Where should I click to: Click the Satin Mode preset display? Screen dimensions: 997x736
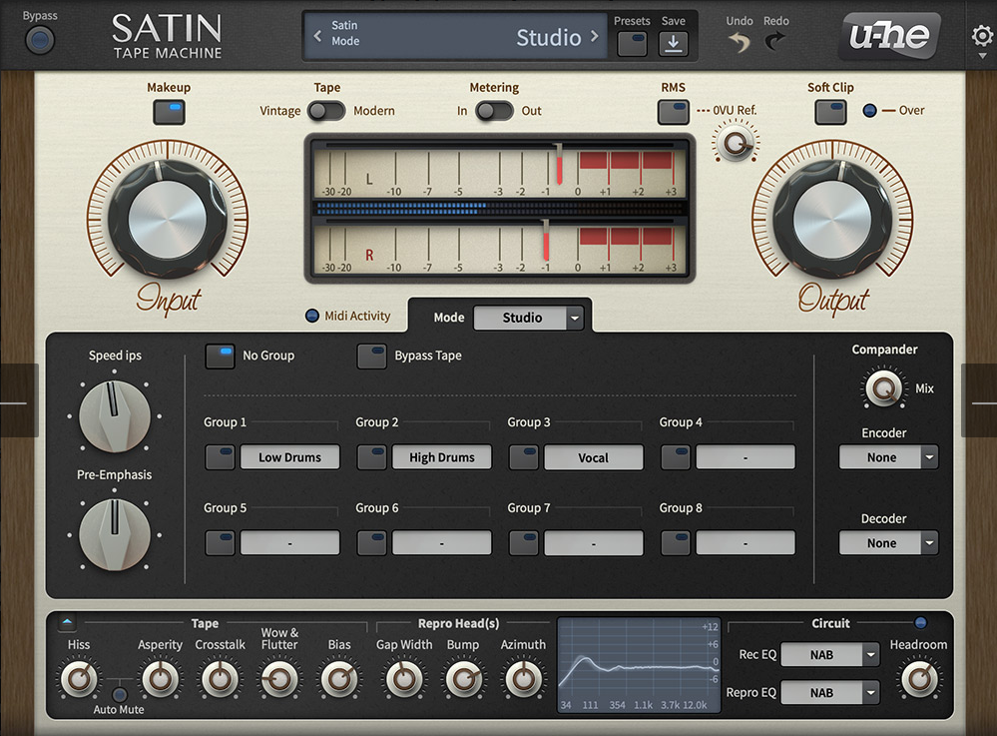pyautogui.click(x=455, y=36)
